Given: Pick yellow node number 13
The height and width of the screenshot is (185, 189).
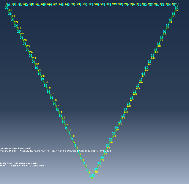Looking at the screenshot, I should [x=64, y=118].
